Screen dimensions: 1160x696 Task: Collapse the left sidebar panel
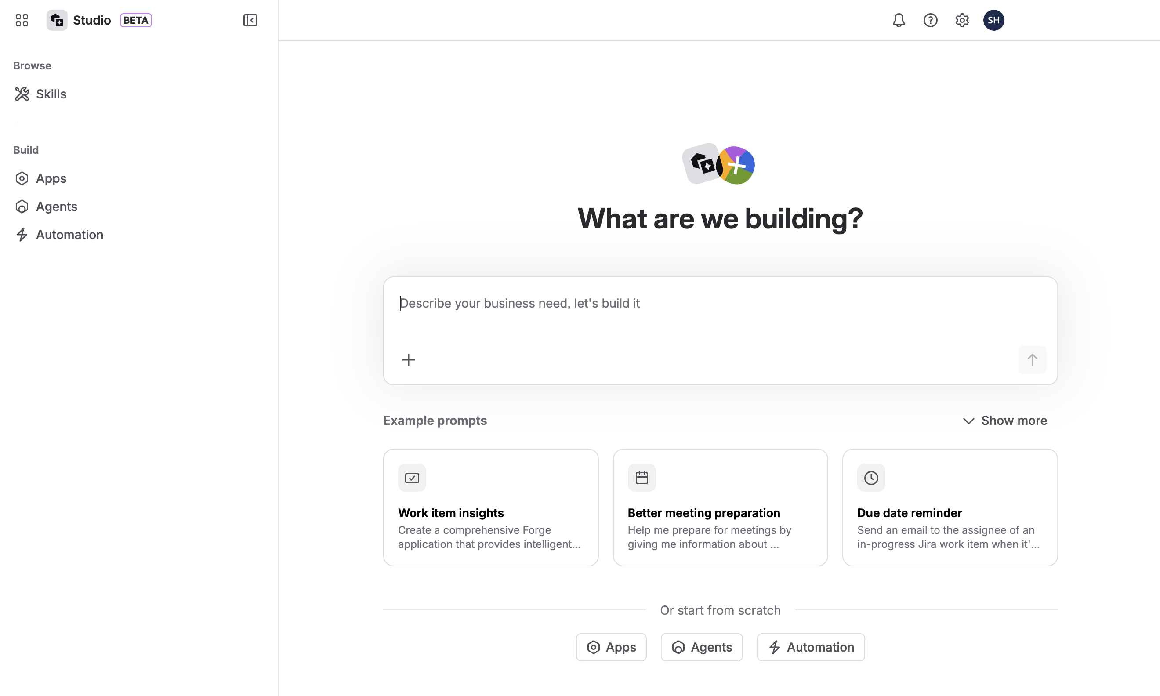click(250, 20)
